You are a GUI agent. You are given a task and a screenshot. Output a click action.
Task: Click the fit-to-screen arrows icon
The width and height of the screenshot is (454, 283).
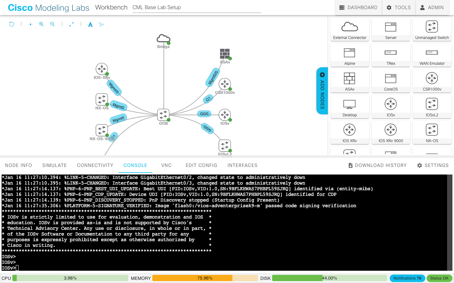point(71,24)
